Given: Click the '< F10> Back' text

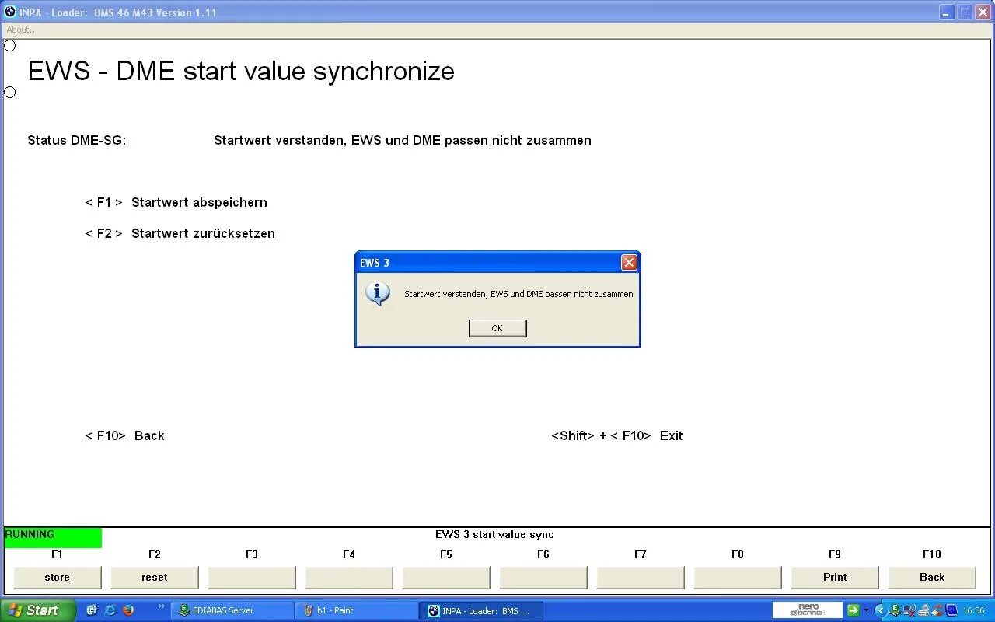Looking at the screenshot, I should 124,435.
